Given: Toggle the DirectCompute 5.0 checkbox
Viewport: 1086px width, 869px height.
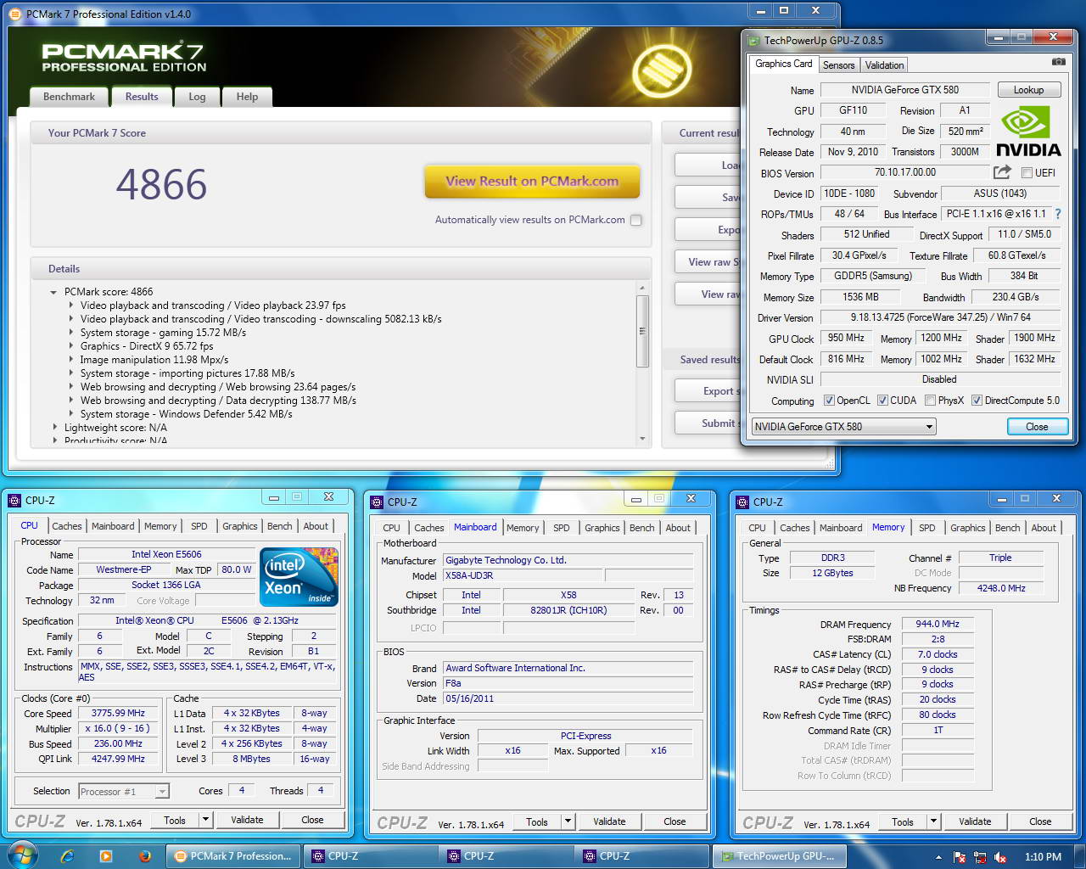Looking at the screenshot, I should coord(977,401).
